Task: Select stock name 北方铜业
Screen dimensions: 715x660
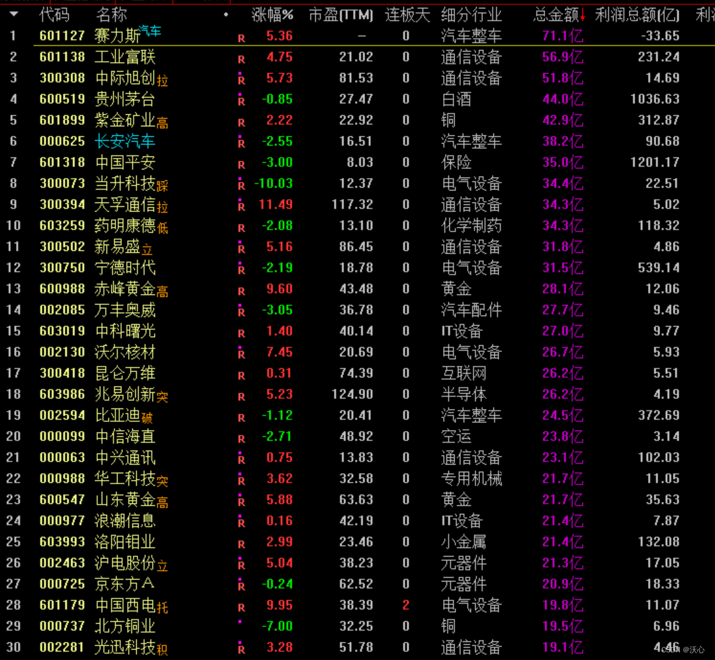Action: click(125, 625)
